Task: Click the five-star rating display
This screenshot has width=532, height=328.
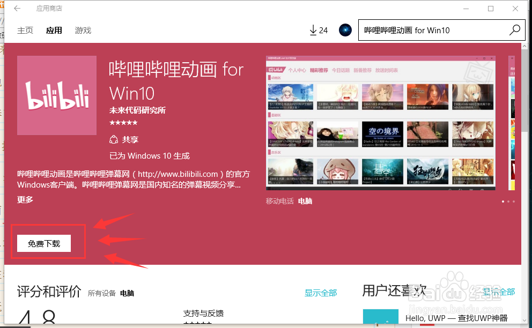Action: coord(123,122)
